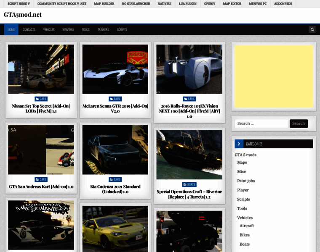320x252 pixels.
Task: Open the Paint jobs category
Action: (246, 181)
